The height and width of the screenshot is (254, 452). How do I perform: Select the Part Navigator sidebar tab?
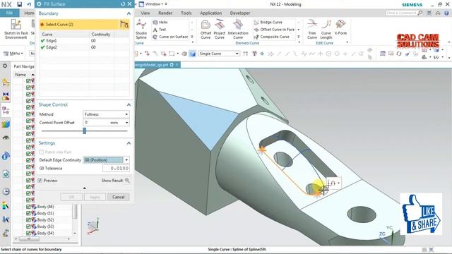(6, 111)
